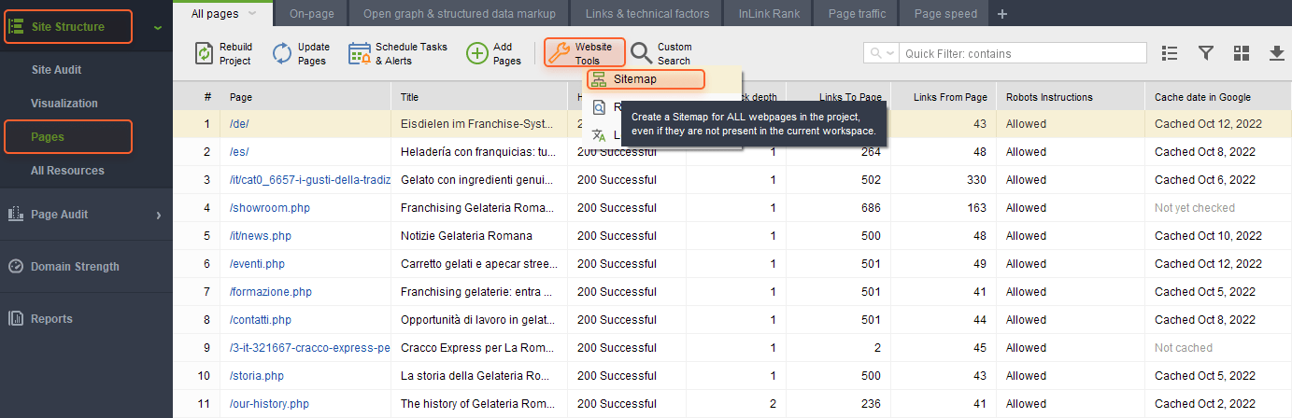Click the 'Not cached' cell
The height and width of the screenshot is (418, 1292).
tap(1184, 348)
